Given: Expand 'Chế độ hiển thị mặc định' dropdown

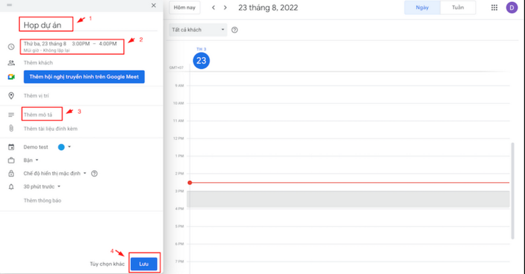Looking at the screenshot, I should [x=55, y=173].
